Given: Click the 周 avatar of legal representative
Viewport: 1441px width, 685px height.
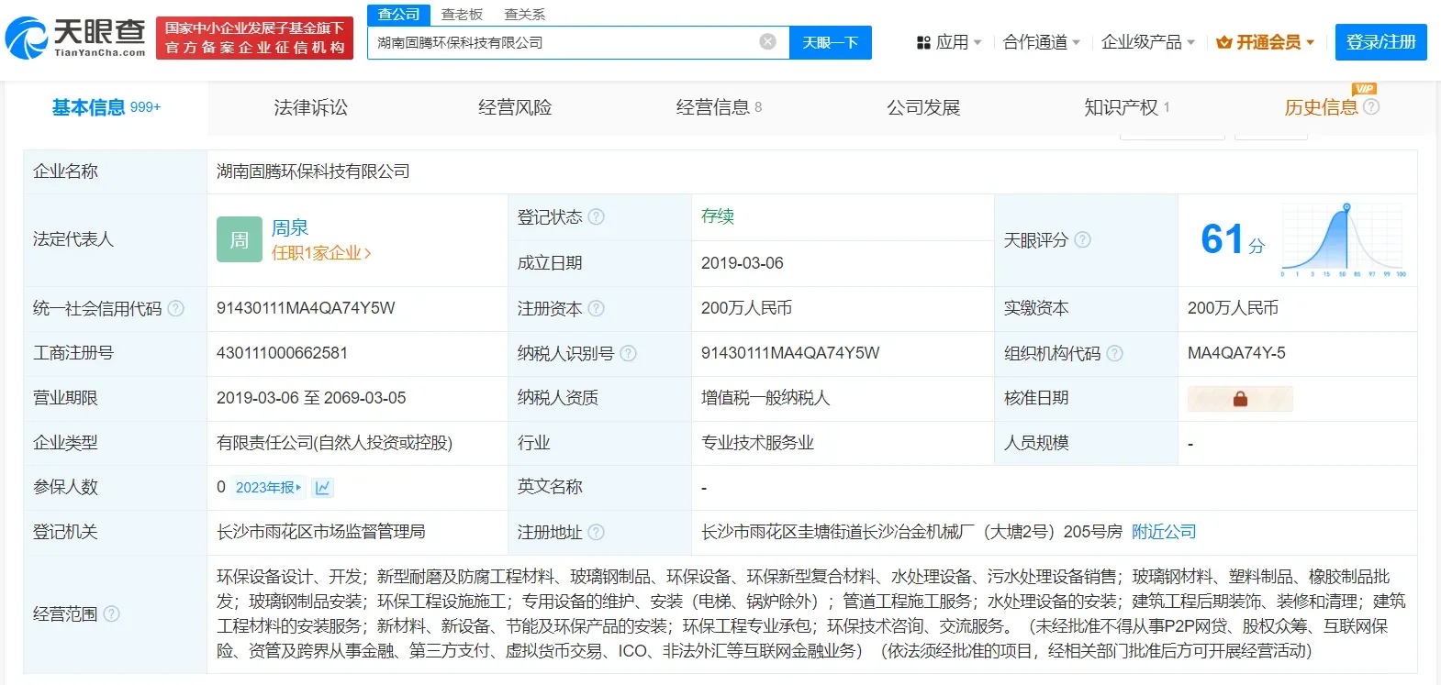Looking at the screenshot, I should click(239, 240).
